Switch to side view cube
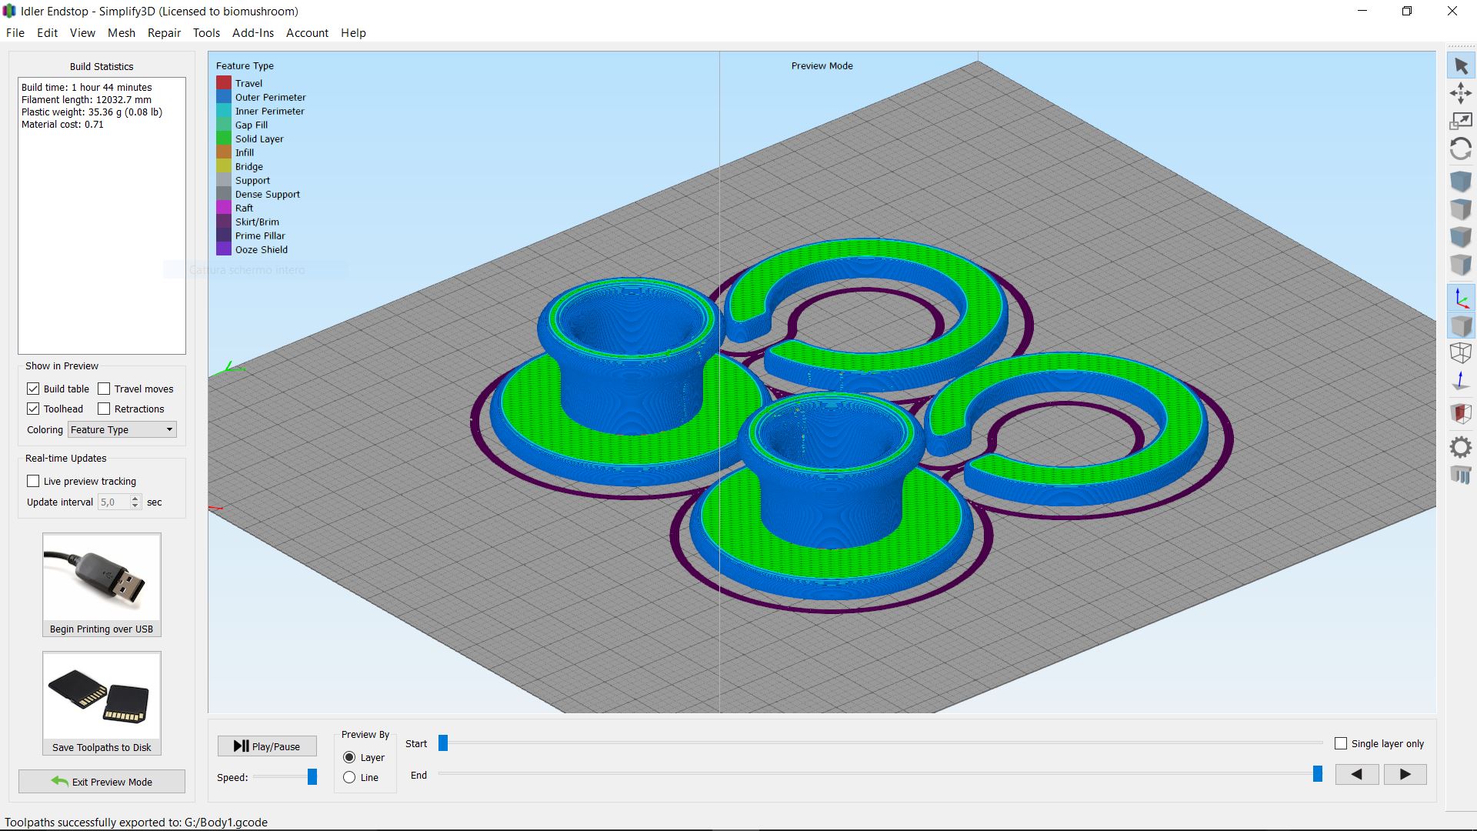The width and height of the screenshot is (1477, 831). click(1460, 265)
